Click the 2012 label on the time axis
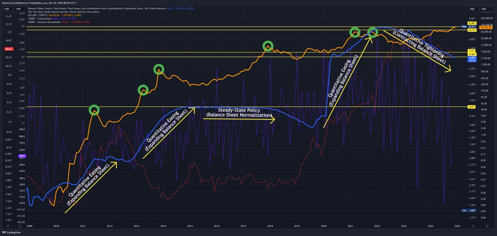The width and height of the screenshot is (497, 236). pos(110,226)
